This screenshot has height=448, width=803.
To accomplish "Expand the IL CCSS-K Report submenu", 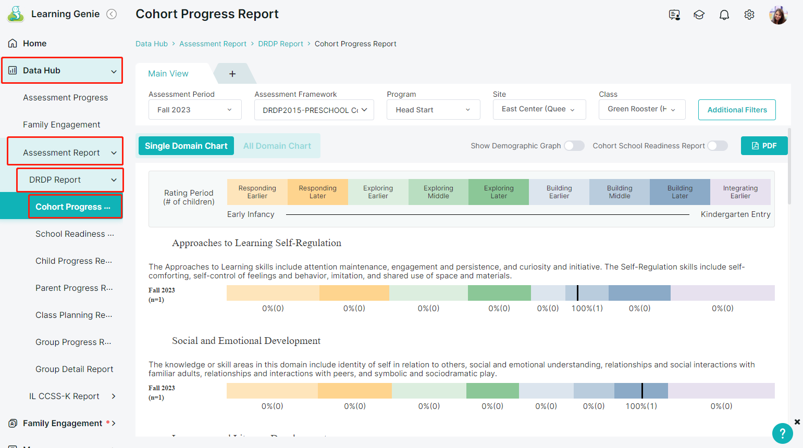I will (114, 396).
